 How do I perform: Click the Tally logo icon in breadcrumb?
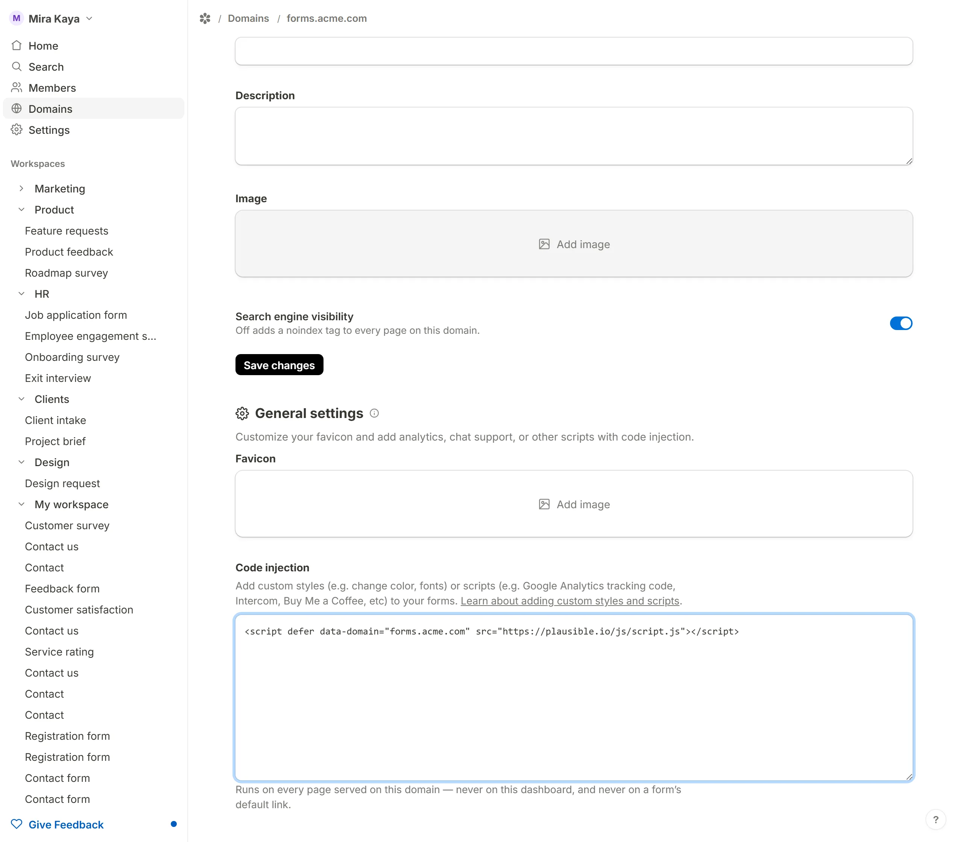point(205,18)
